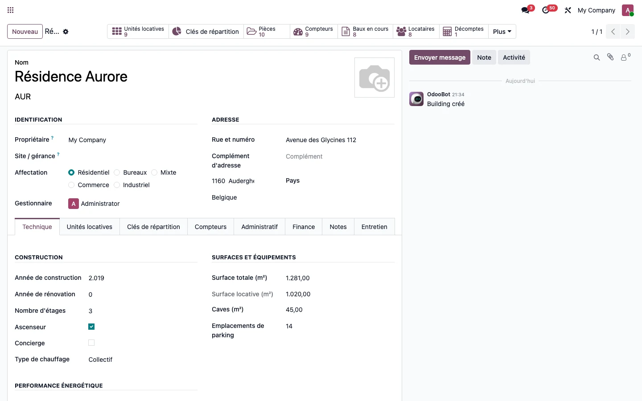Open the Baux en cours stat button

tap(365, 32)
